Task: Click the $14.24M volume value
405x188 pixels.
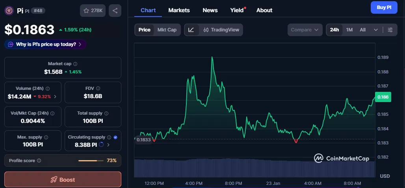Action: click(x=19, y=97)
